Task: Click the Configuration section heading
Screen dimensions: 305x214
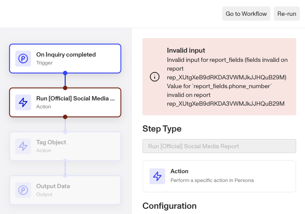Action: (x=170, y=206)
